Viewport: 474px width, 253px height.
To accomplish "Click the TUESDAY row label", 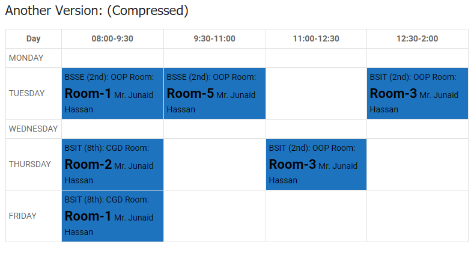I will 27,93.
